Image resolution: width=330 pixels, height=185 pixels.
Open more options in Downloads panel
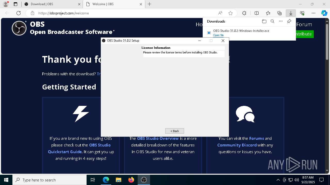pos(281,21)
